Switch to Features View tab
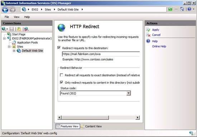The width and height of the screenshot is (197, 137). point(68,126)
